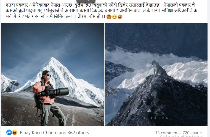View the 720 shares list
This screenshot has width=210, height=137.
point(193,133)
